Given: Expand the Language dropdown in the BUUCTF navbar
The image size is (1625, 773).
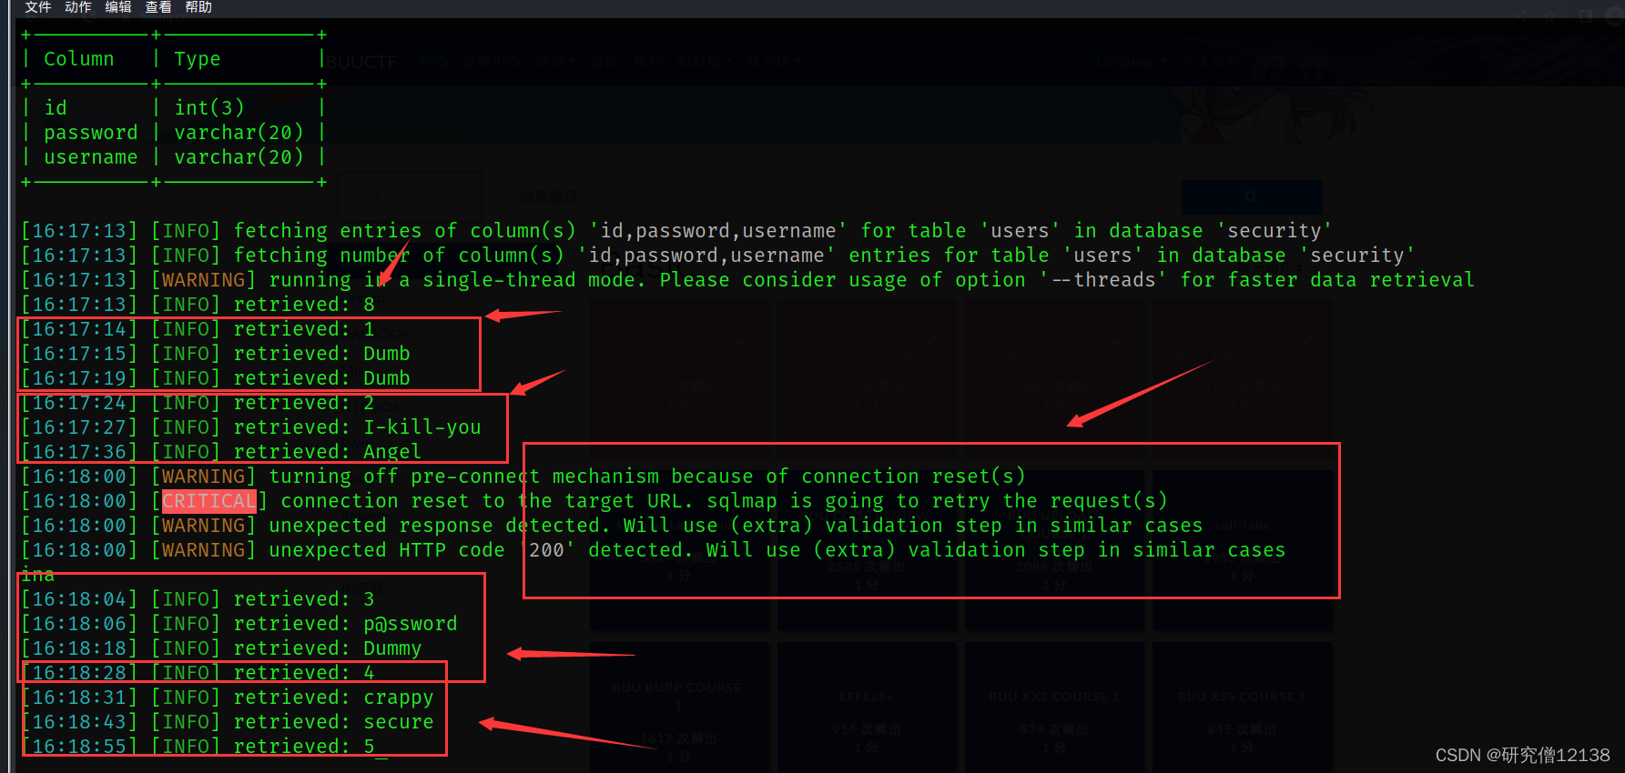Looking at the screenshot, I should 1131,62.
